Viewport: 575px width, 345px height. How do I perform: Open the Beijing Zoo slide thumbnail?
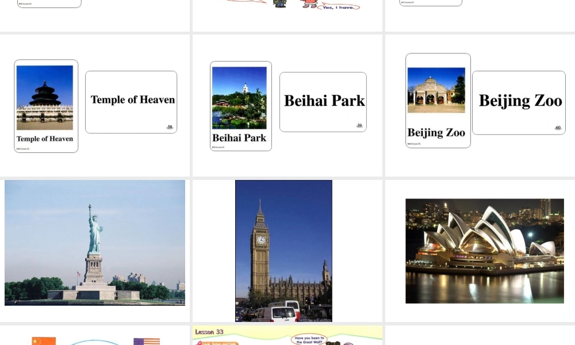(480, 105)
